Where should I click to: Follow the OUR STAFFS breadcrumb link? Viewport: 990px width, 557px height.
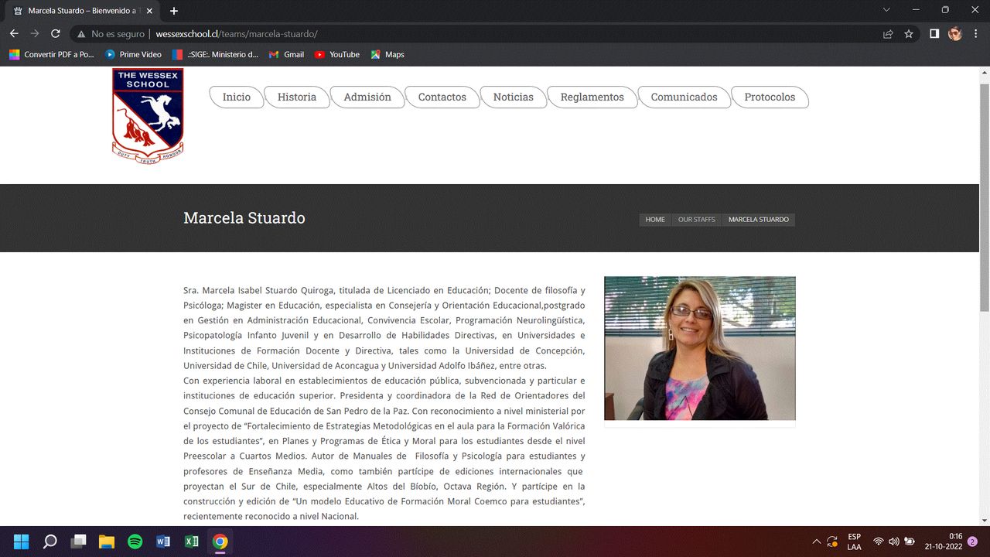pos(696,219)
